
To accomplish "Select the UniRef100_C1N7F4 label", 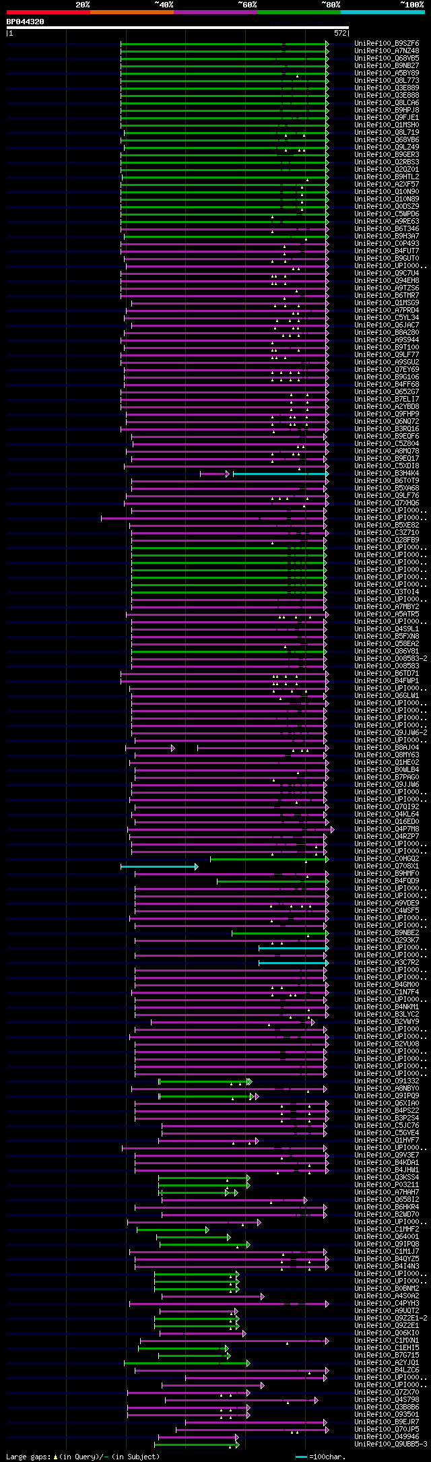I will click(x=387, y=992).
